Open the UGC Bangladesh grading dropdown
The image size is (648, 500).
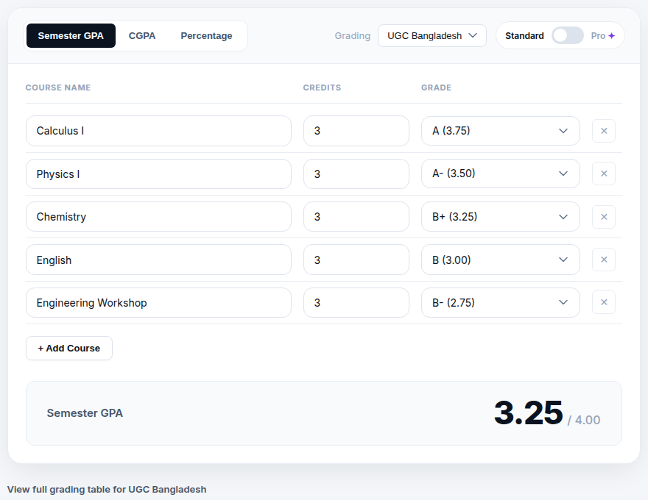point(432,36)
